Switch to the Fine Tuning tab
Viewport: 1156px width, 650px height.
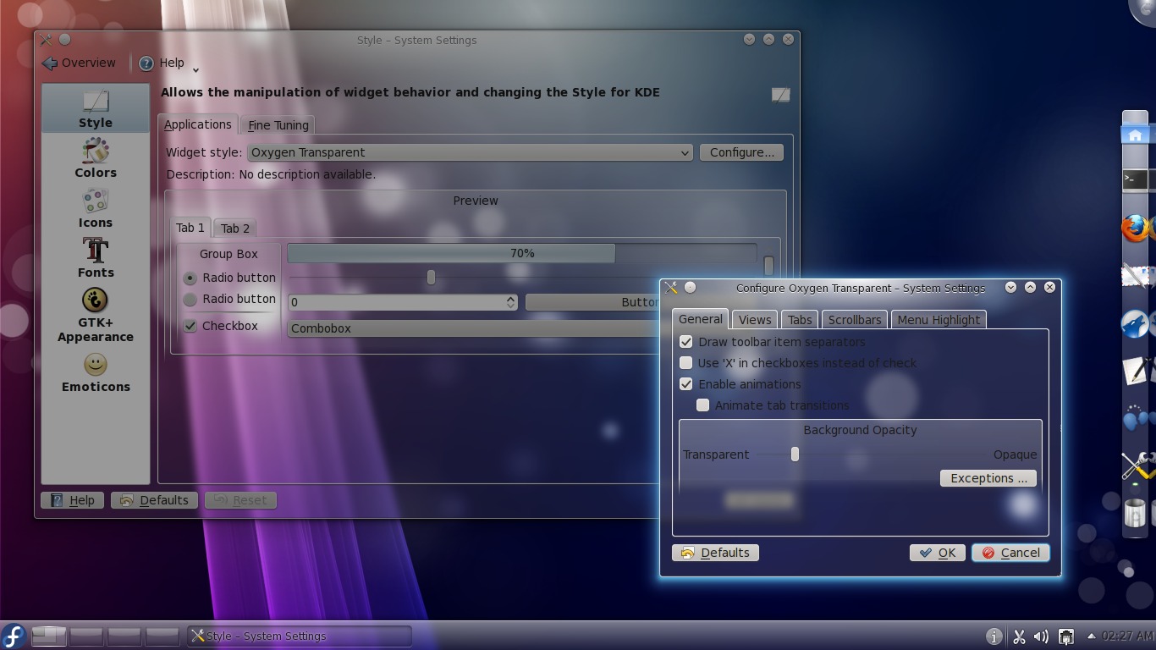[x=278, y=125]
